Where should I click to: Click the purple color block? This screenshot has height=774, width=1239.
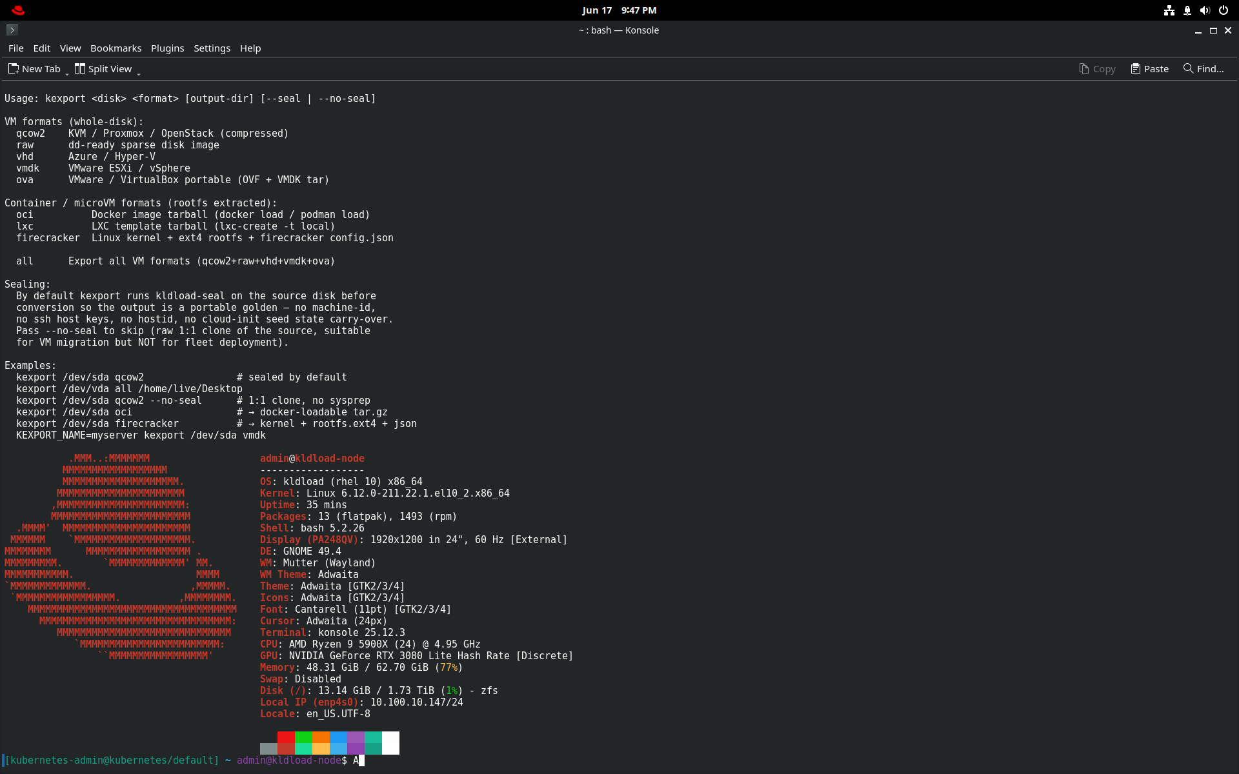tap(356, 737)
